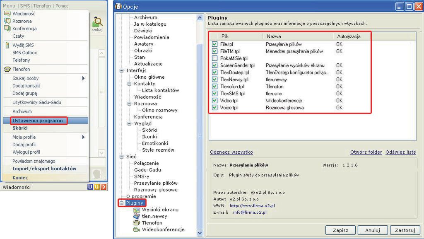Image resolution: width=424 pixels, height=239 pixels.
Task: Enable the PokaMiSie.tpl plugin checkbox
Action: click(215, 58)
